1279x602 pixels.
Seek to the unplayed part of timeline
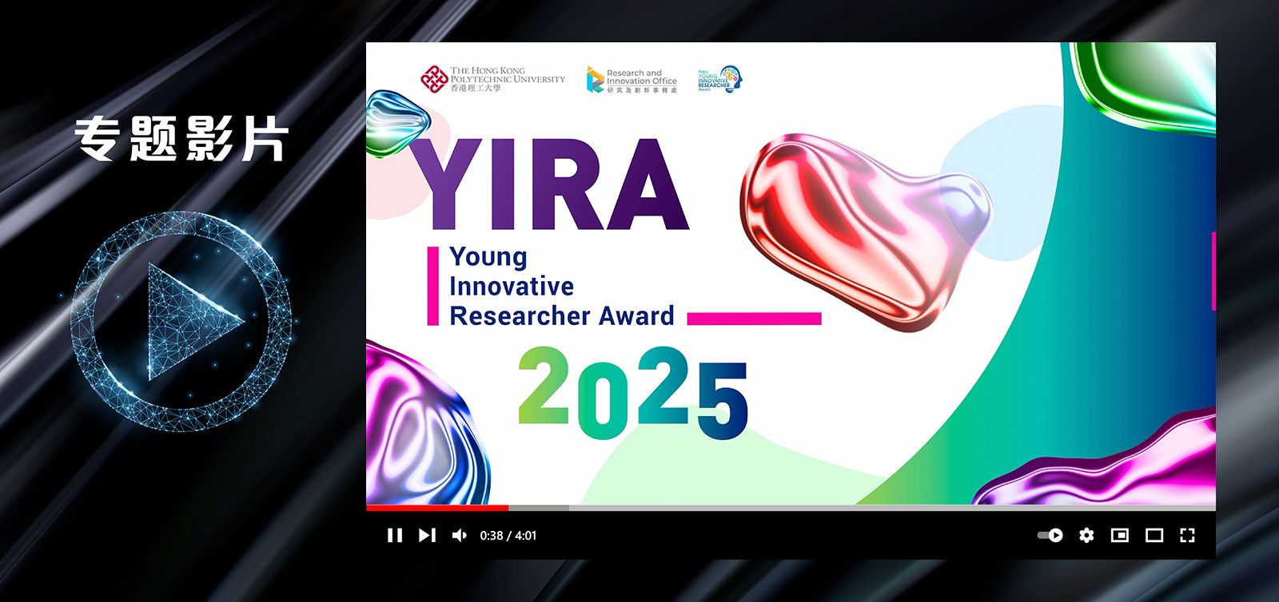pyautogui.click(x=879, y=508)
